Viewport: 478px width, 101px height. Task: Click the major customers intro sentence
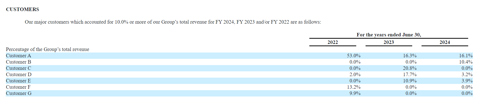(173, 22)
